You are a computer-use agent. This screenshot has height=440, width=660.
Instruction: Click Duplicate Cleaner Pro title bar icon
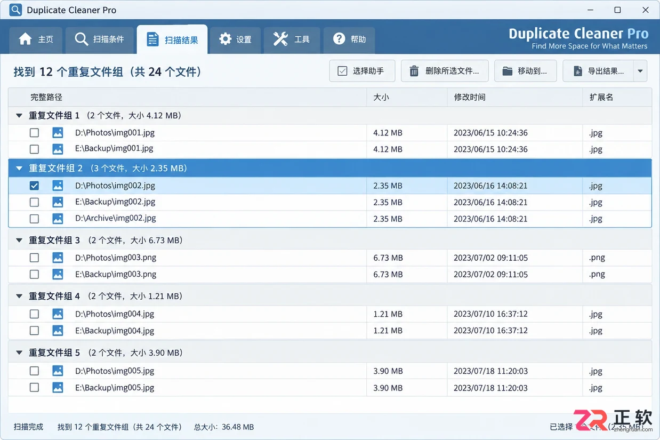(15, 10)
